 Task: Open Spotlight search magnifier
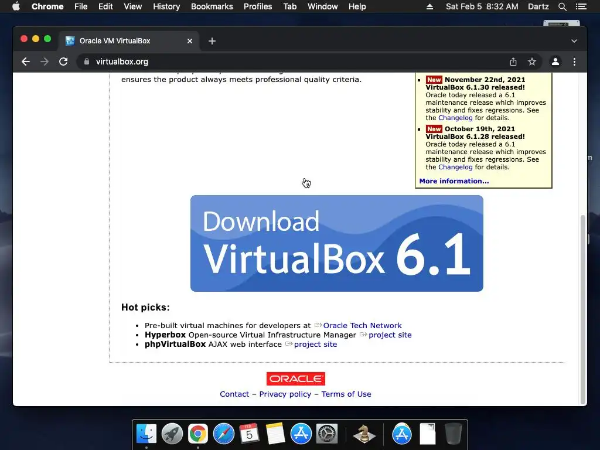[x=562, y=6]
